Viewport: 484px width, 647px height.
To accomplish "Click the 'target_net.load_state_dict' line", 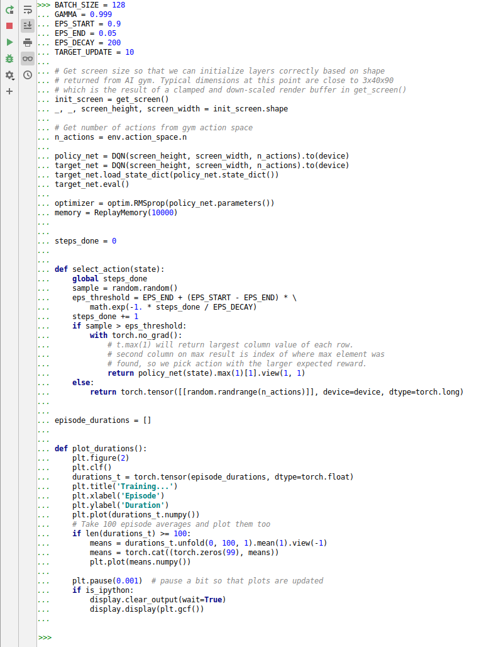I will 167,175.
